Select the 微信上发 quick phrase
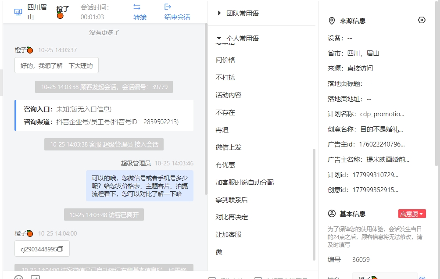Image resolution: width=440 pixels, height=279 pixels. pyautogui.click(x=229, y=147)
